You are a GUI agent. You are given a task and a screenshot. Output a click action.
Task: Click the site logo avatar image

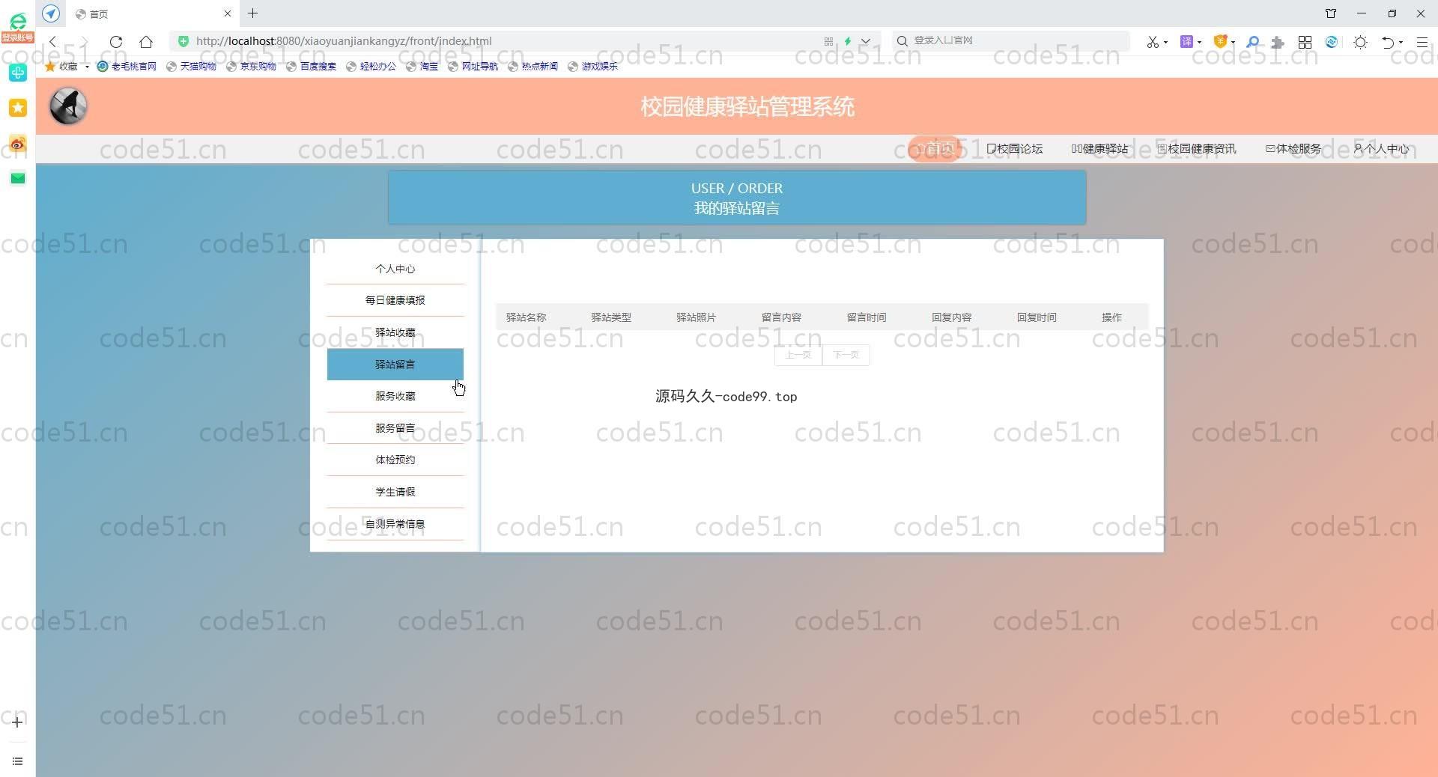[68, 106]
